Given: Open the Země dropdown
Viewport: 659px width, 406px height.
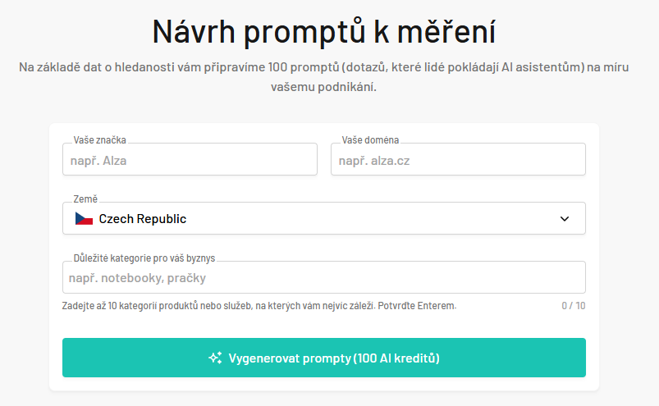Looking at the screenshot, I should click(x=323, y=218).
